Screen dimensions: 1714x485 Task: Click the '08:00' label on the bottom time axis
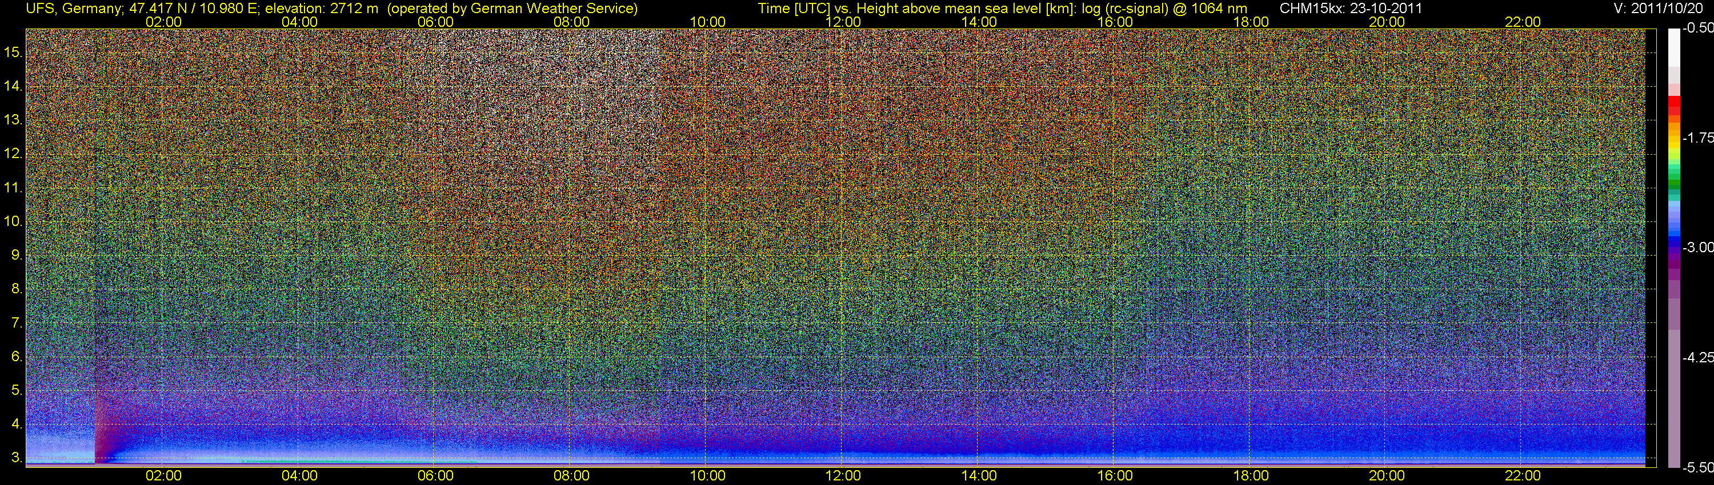[571, 476]
